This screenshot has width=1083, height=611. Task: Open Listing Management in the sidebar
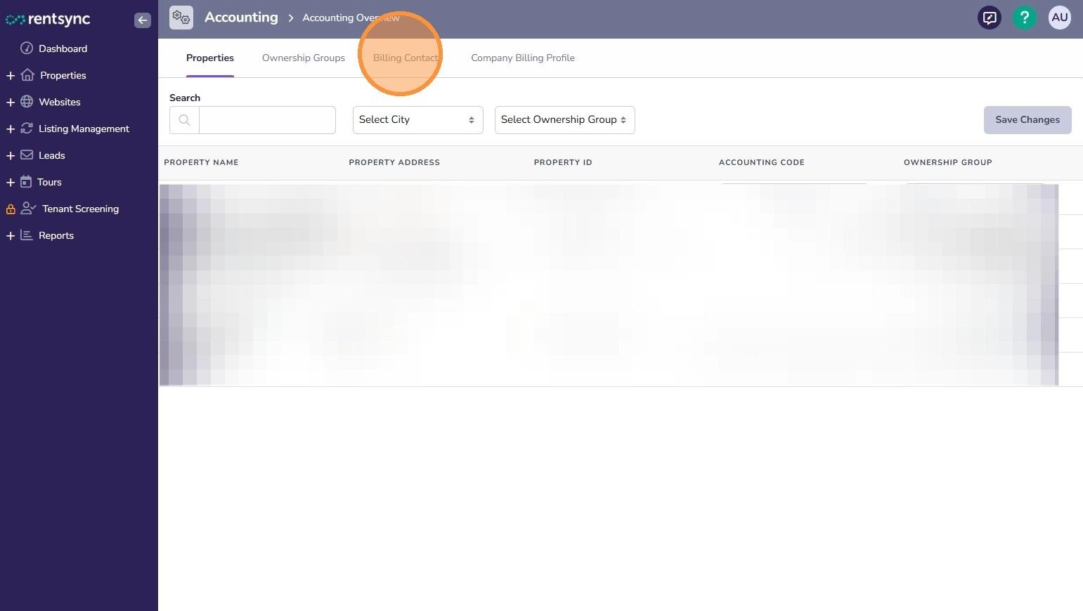click(84, 129)
